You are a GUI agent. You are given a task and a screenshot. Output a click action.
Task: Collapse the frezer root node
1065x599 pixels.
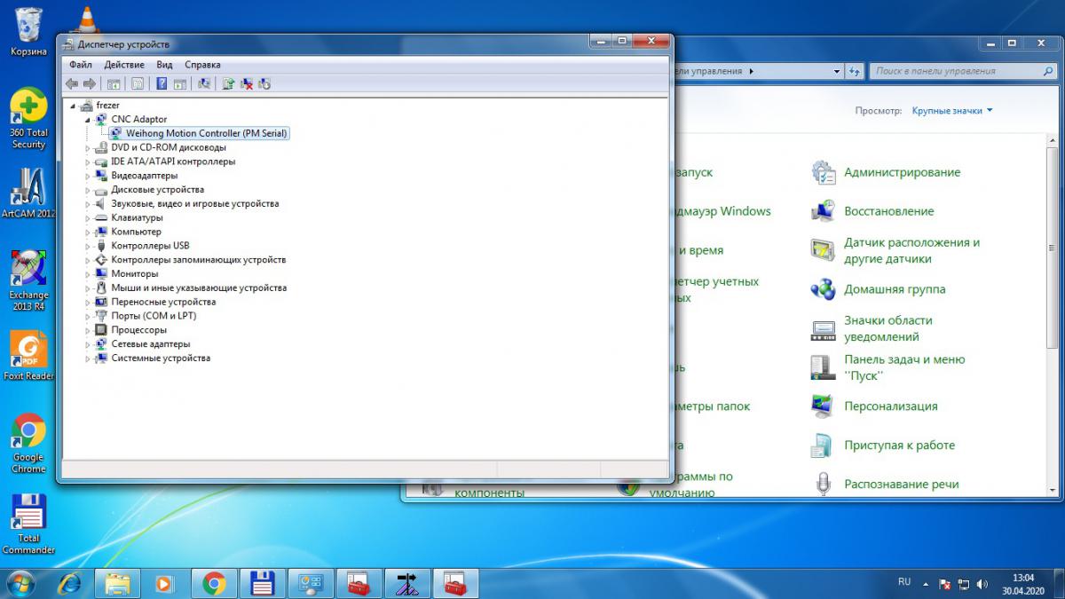click(x=73, y=106)
